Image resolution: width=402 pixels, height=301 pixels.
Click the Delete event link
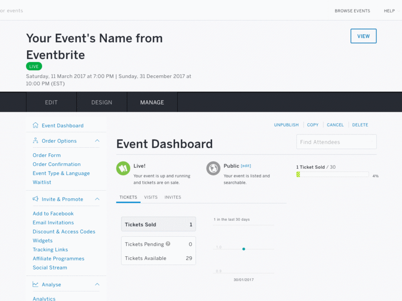point(360,125)
